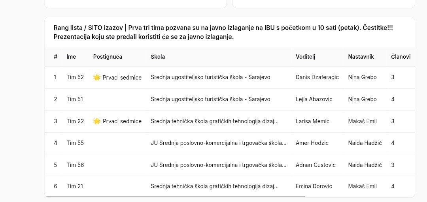The image size is (427, 202).
Task: Click the Škola column header
Action: click(158, 57)
